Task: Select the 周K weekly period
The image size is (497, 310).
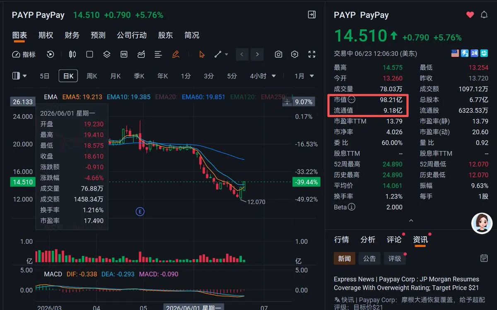Action: pyautogui.click(x=92, y=76)
